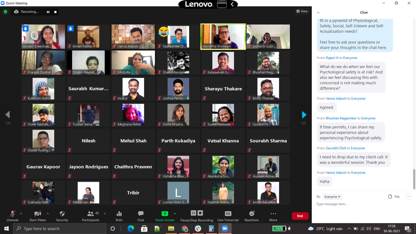Expand arrow next to Participants

105,214
